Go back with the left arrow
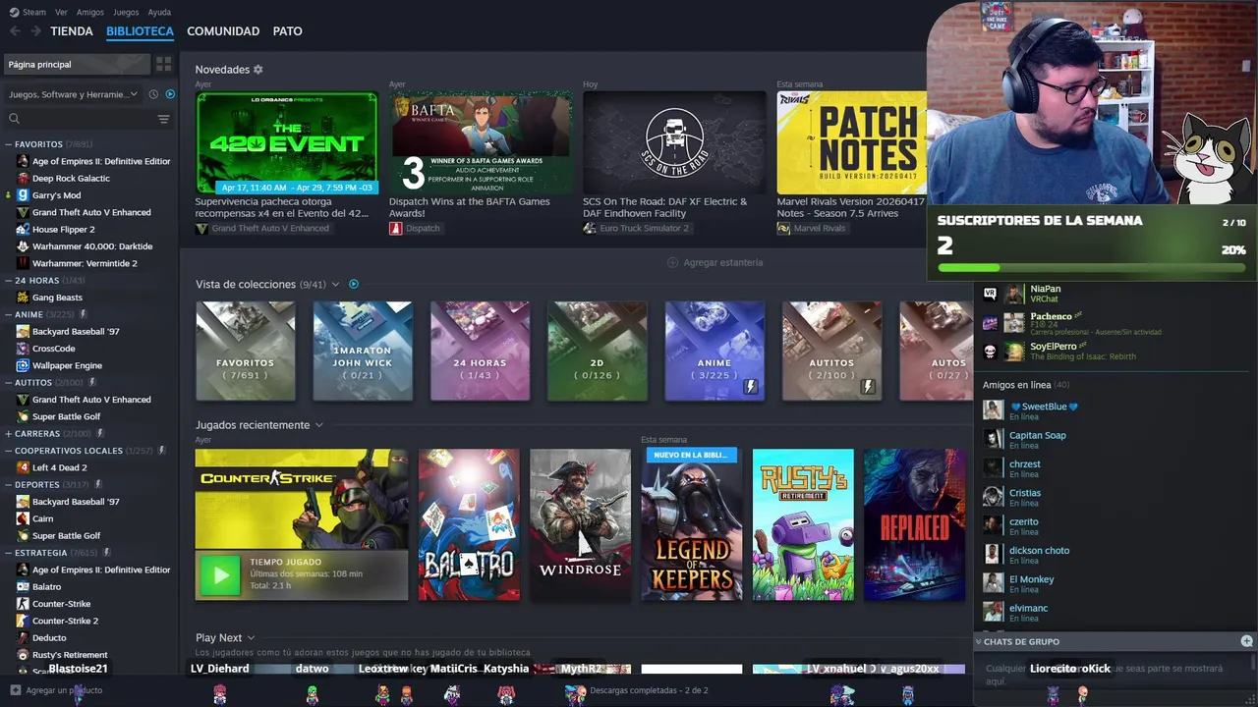The width and height of the screenshot is (1258, 707). click(15, 31)
